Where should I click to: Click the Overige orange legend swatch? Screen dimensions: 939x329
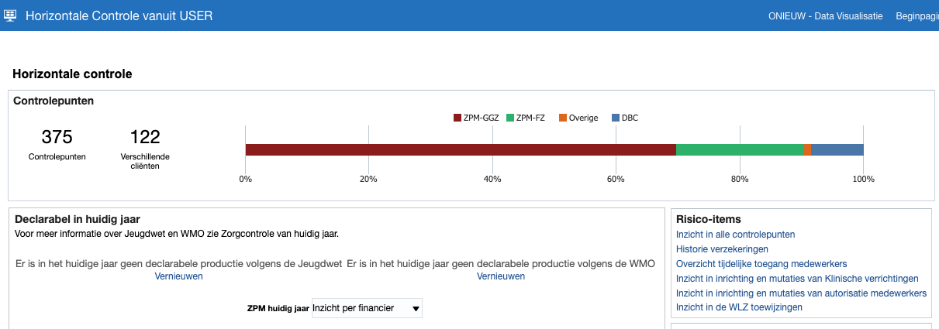coord(563,118)
